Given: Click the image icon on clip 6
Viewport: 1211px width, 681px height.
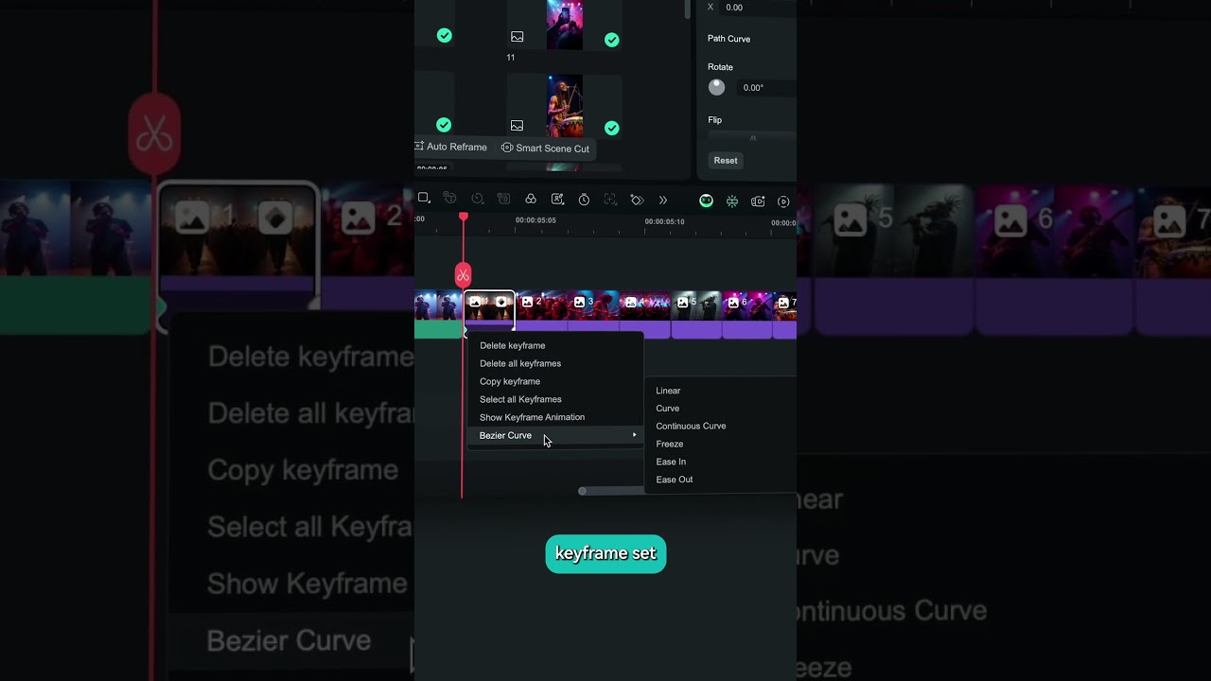Looking at the screenshot, I should point(733,302).
